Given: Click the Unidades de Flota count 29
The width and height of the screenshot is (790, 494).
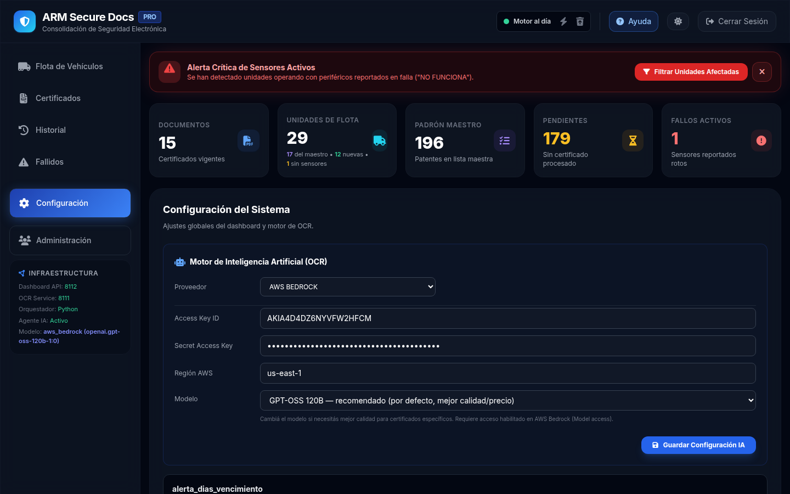Looking at the screenshot, I should click(297, 138).
